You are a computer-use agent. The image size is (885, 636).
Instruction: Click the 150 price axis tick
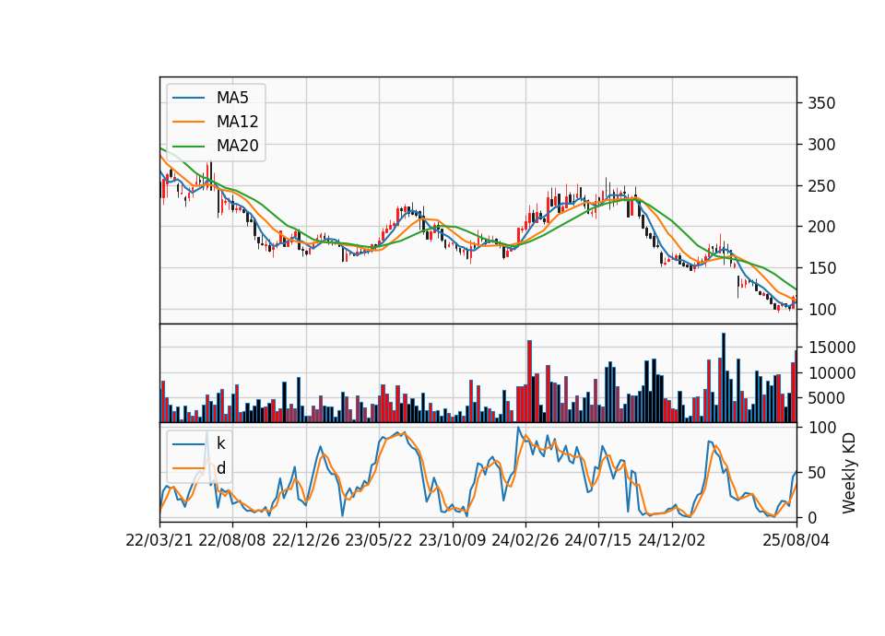[821, 268]
